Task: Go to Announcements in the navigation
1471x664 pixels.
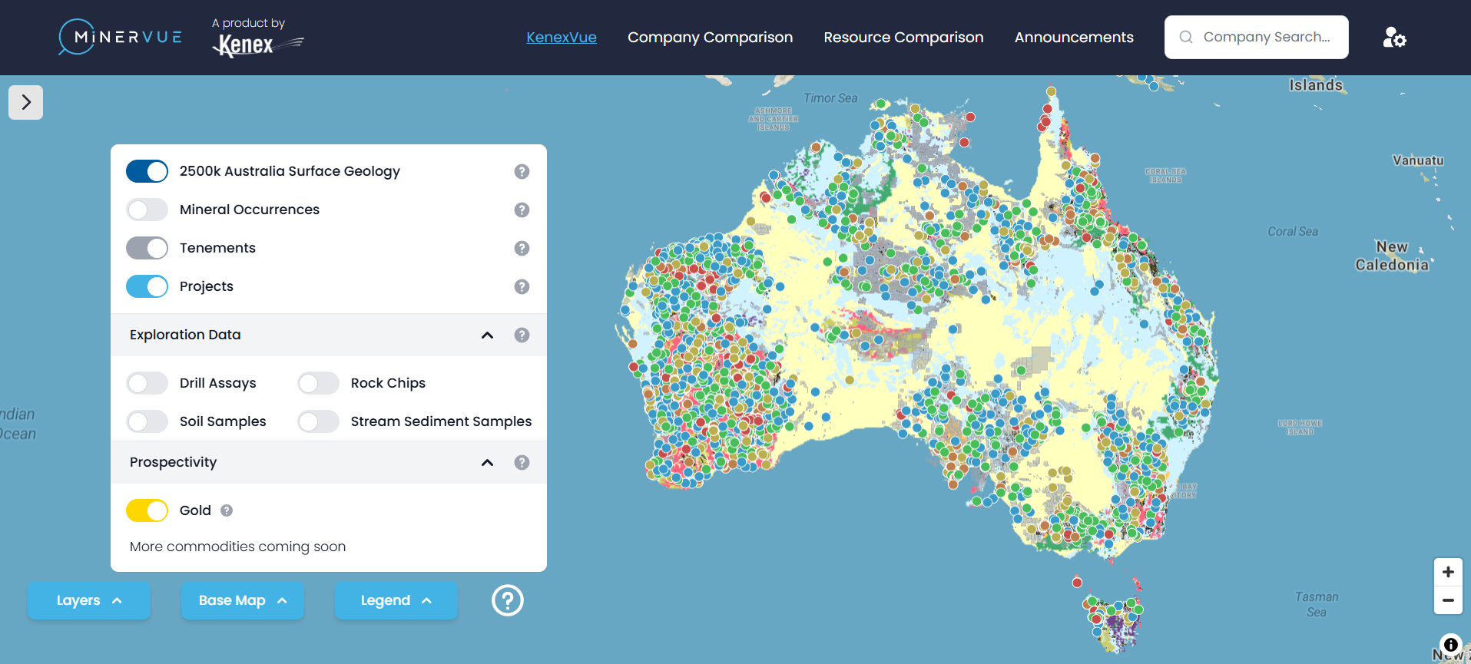Action: tap(1073, 38)
